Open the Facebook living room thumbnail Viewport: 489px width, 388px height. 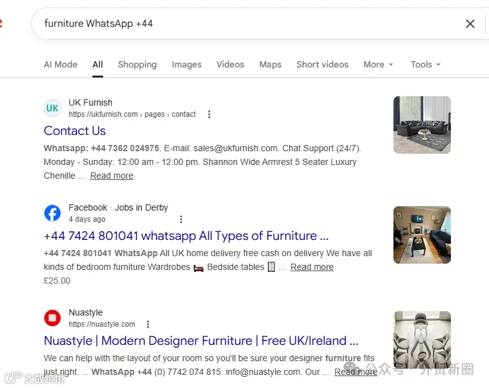click(422, 235)
